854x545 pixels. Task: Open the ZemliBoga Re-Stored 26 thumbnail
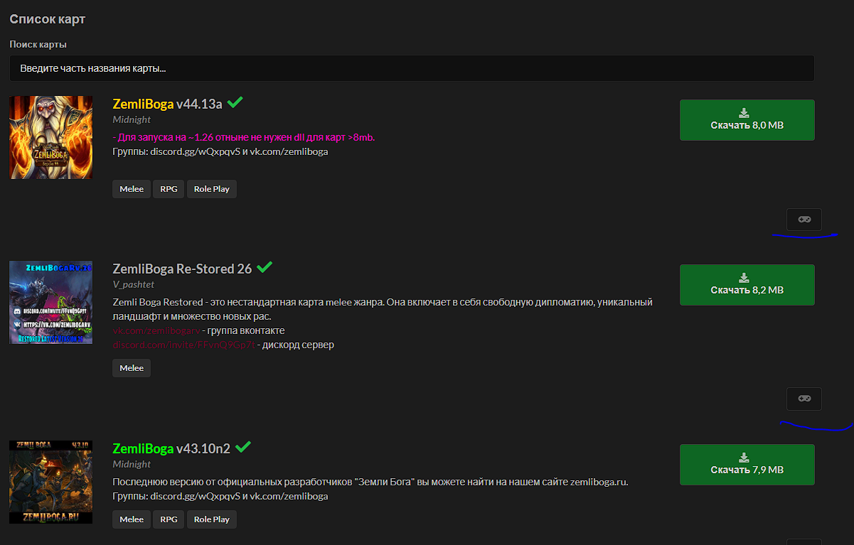pyautogui.click(x=51, y=302)
